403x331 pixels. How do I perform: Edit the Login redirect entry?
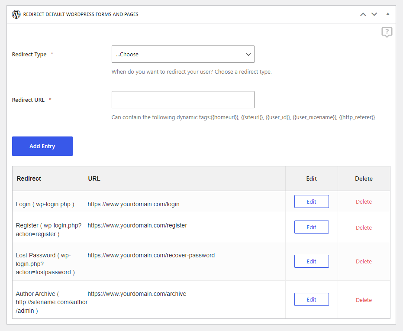tap(312, 201)
